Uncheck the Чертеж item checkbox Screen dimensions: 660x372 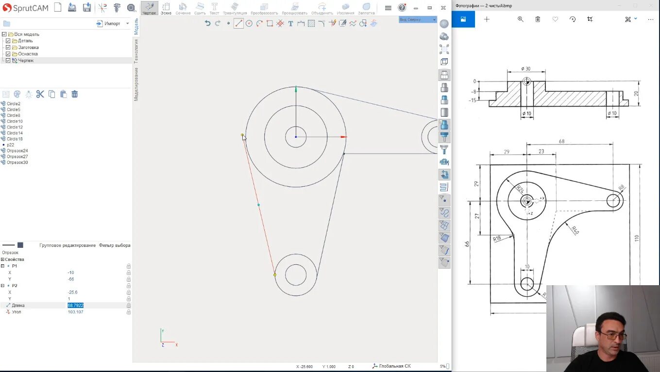click(8, 61)
